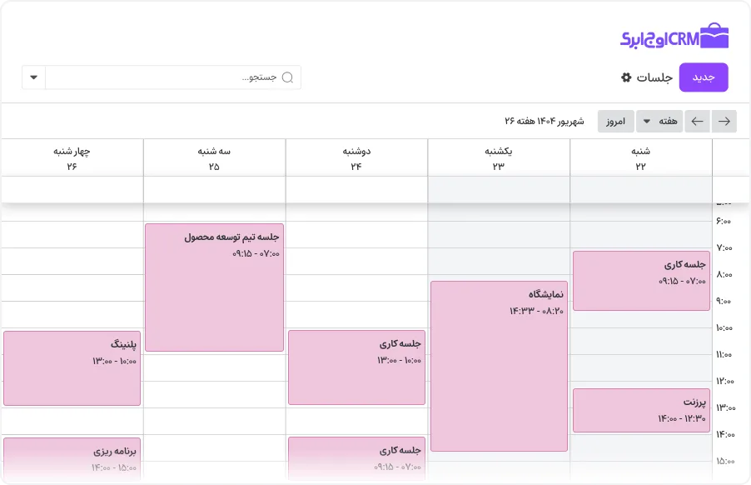Open the برنامه ریزی event on Wednesday
The width and height of the screenshot is (751, 485).
[72, 457]
